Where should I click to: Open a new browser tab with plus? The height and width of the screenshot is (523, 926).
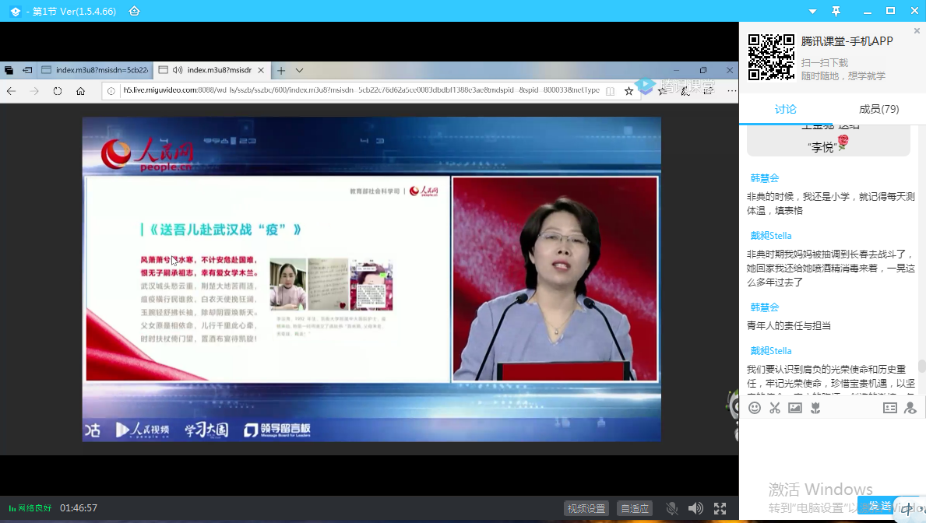click(x=281, y=70)
